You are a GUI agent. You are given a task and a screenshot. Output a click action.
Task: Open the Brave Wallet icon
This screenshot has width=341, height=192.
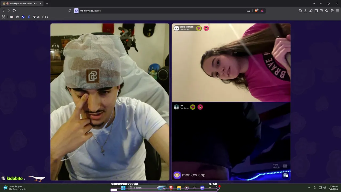pos(322,11)
